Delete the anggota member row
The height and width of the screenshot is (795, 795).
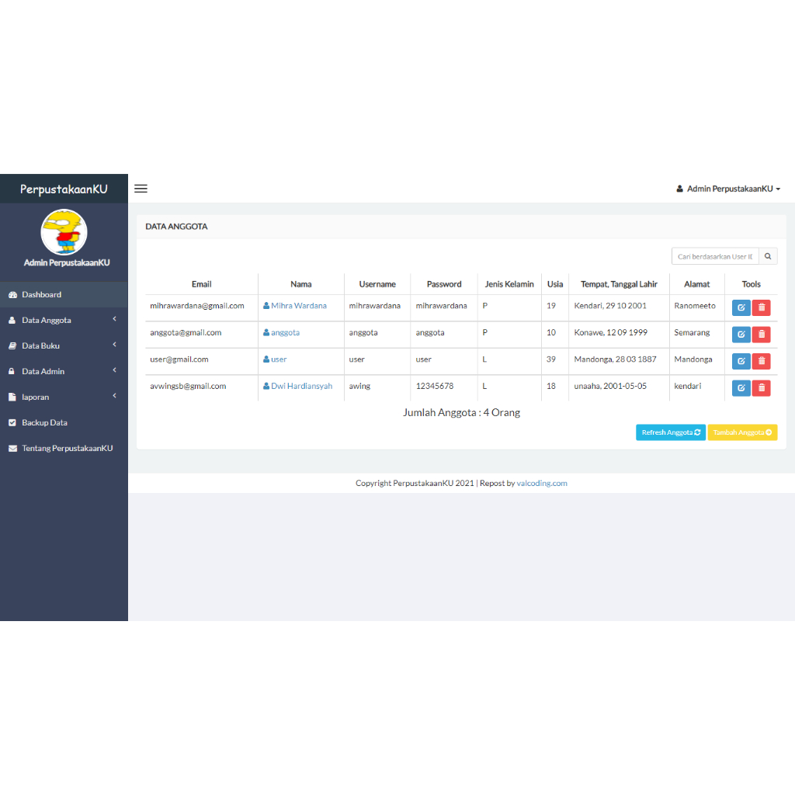(761, 335)
